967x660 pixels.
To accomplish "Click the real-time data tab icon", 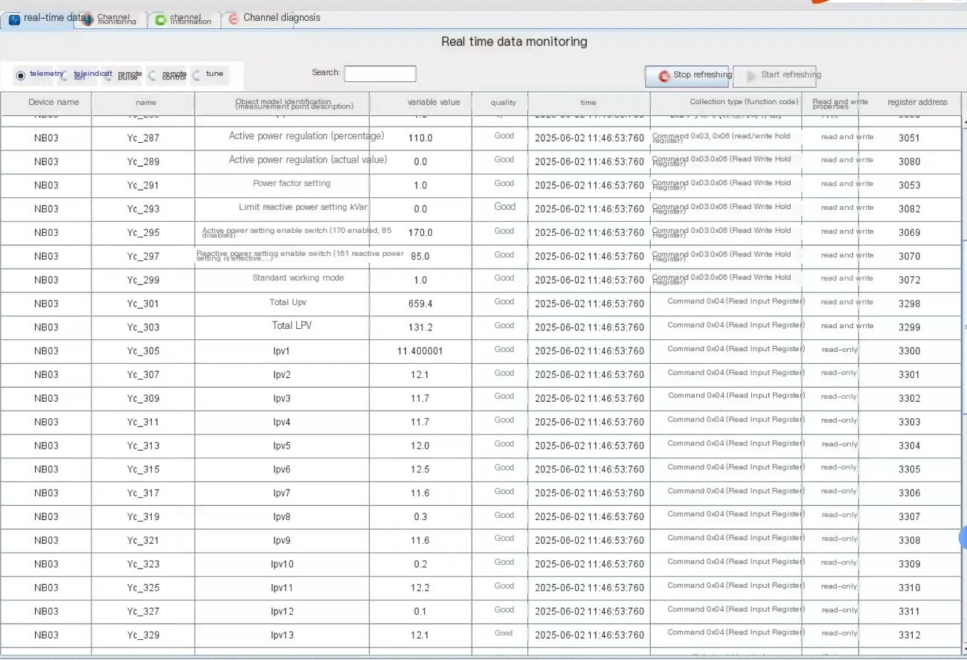I will click(x=14, y=20).
